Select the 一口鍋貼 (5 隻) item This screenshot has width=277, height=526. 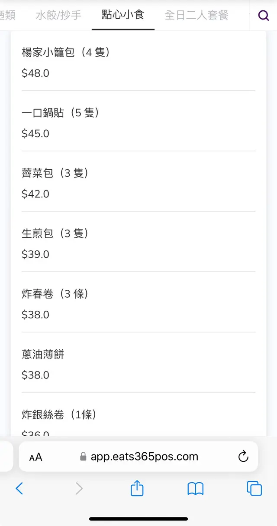click(138, 123)
